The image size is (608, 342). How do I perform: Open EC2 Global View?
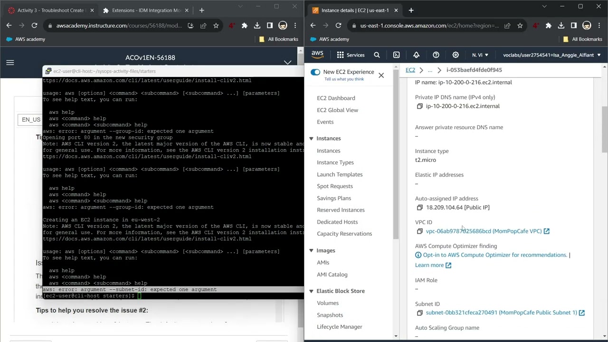pos(337,110)
